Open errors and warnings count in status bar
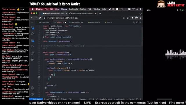 (64, 99)
